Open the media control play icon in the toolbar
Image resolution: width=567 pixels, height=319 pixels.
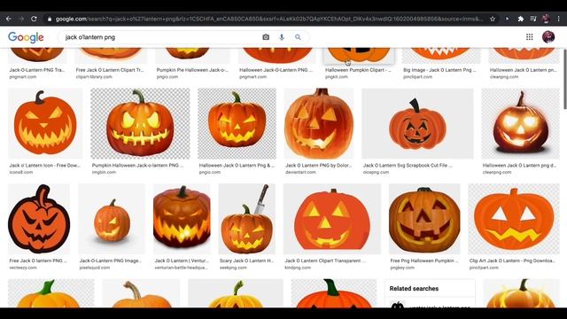[507, 19]
